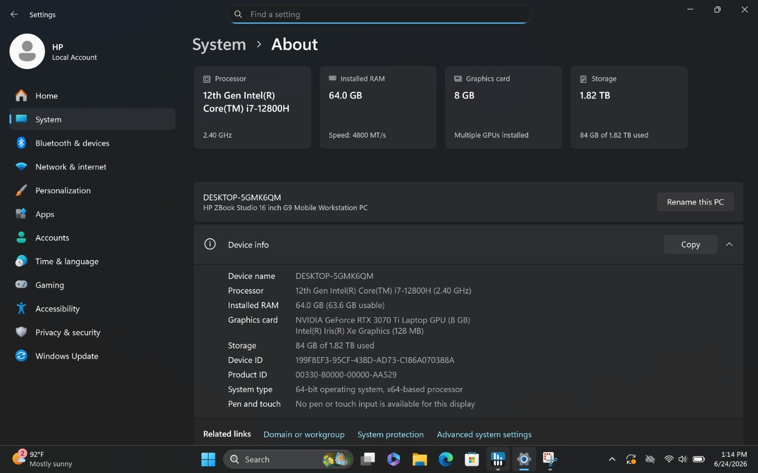Open the Storage summary card
Screen dimensions: 758x473
tap(629, 107)
